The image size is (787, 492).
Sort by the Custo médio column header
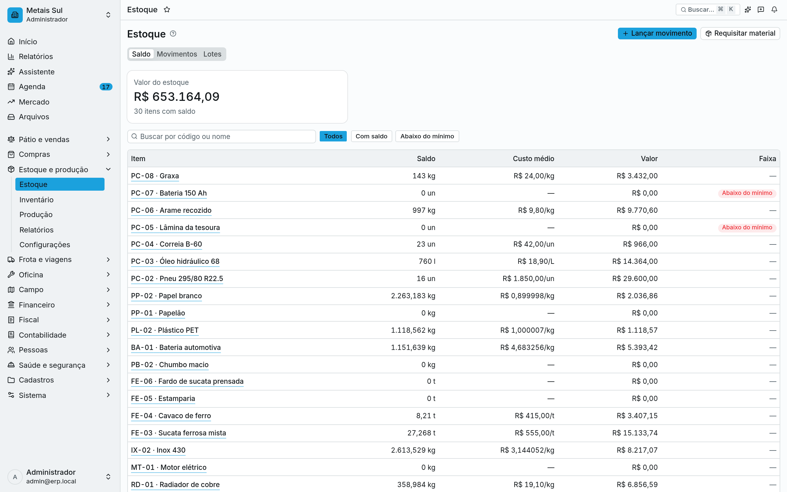[533, 159]
